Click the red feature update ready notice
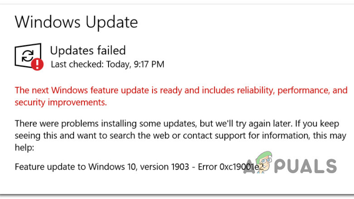 pos(181,90)
